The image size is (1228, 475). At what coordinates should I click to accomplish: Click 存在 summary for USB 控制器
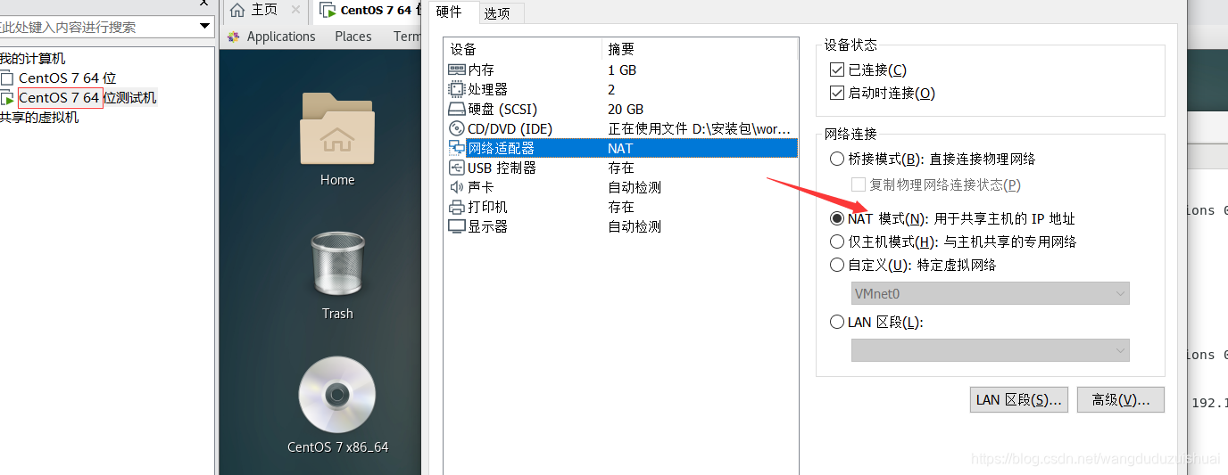point(621,168)
